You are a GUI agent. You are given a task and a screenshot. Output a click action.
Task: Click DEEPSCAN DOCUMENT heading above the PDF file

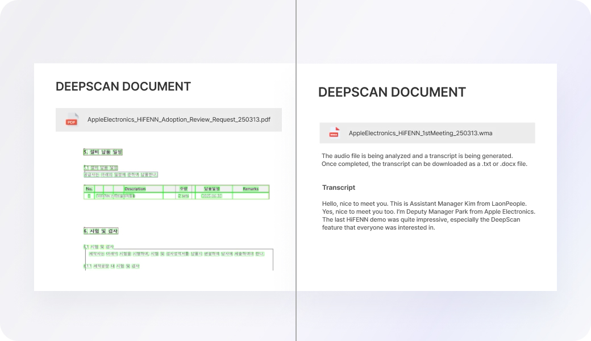pyautogui.click(x=123, y=86)
